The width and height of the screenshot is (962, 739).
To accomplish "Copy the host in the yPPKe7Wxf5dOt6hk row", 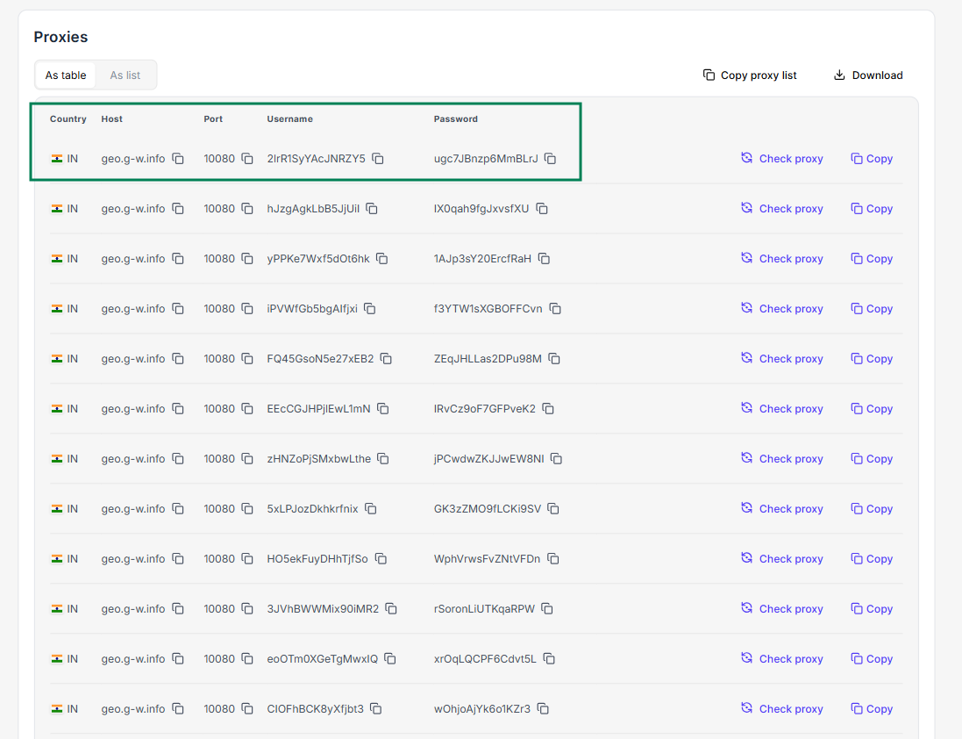I will 178,259.
